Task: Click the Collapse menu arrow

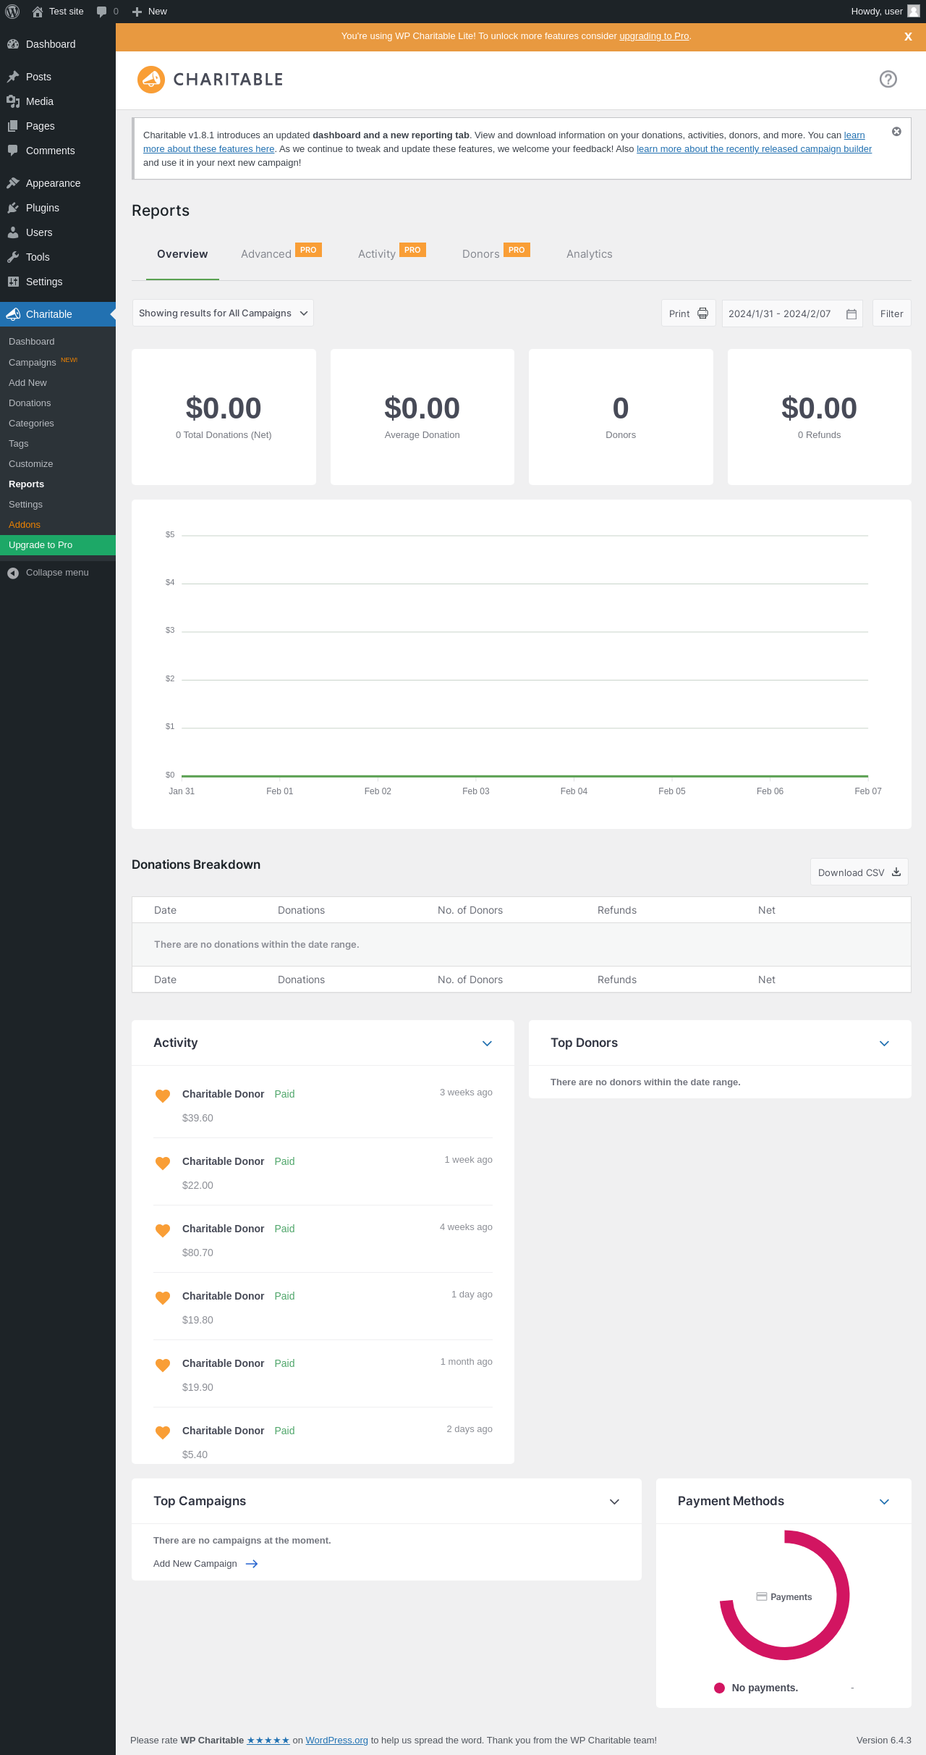Action: pyautogui.click(x=13, y=573)
